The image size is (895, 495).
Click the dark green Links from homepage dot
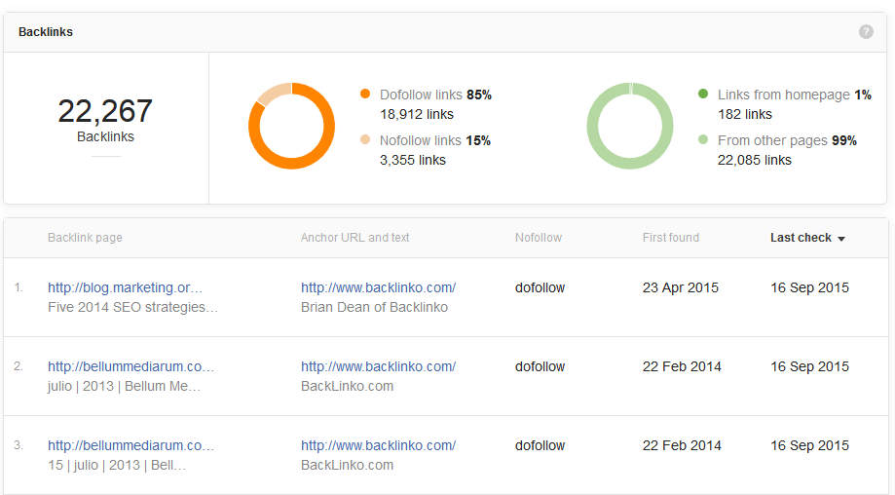pos(703,95)
